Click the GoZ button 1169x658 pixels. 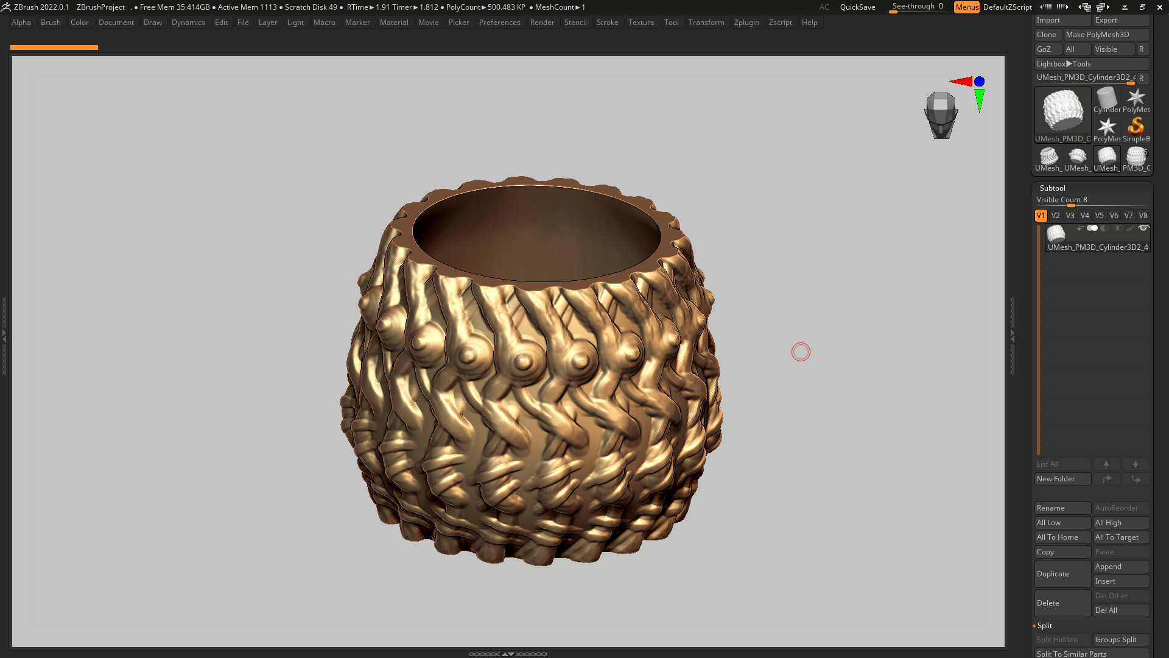[x=1048, y=49]
